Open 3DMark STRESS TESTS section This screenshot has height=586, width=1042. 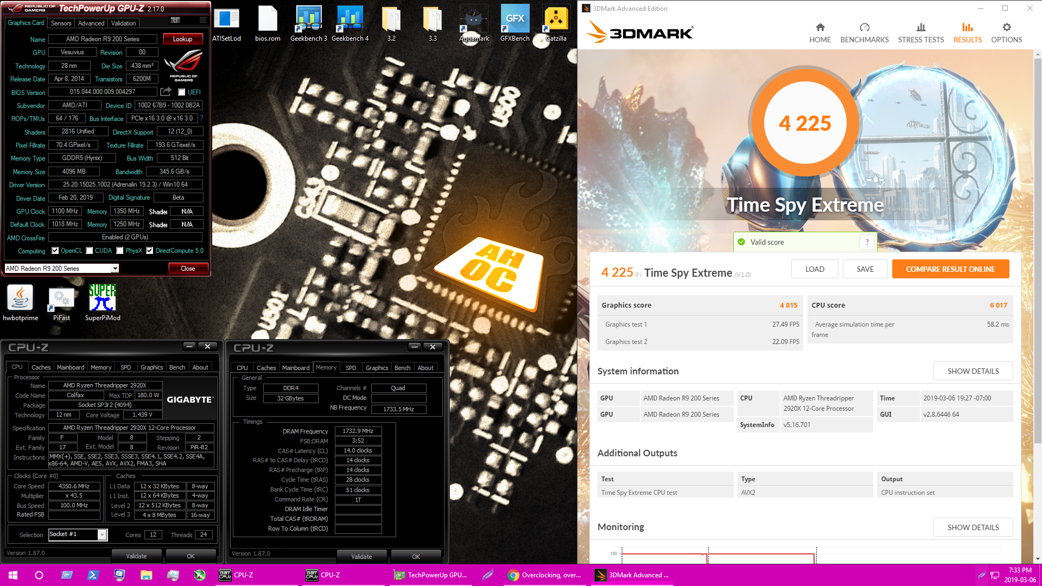(921, 33)
